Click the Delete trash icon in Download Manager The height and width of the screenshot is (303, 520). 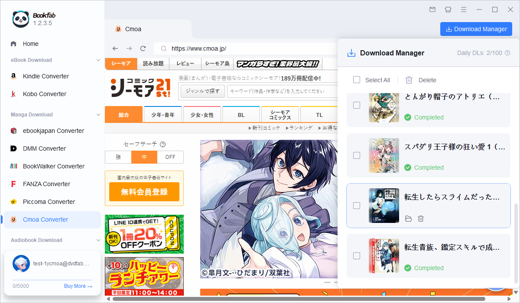(409, 80)
